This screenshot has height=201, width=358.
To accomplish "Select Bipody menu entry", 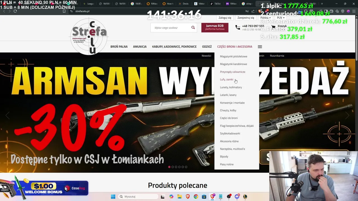I will pos(224,157).
